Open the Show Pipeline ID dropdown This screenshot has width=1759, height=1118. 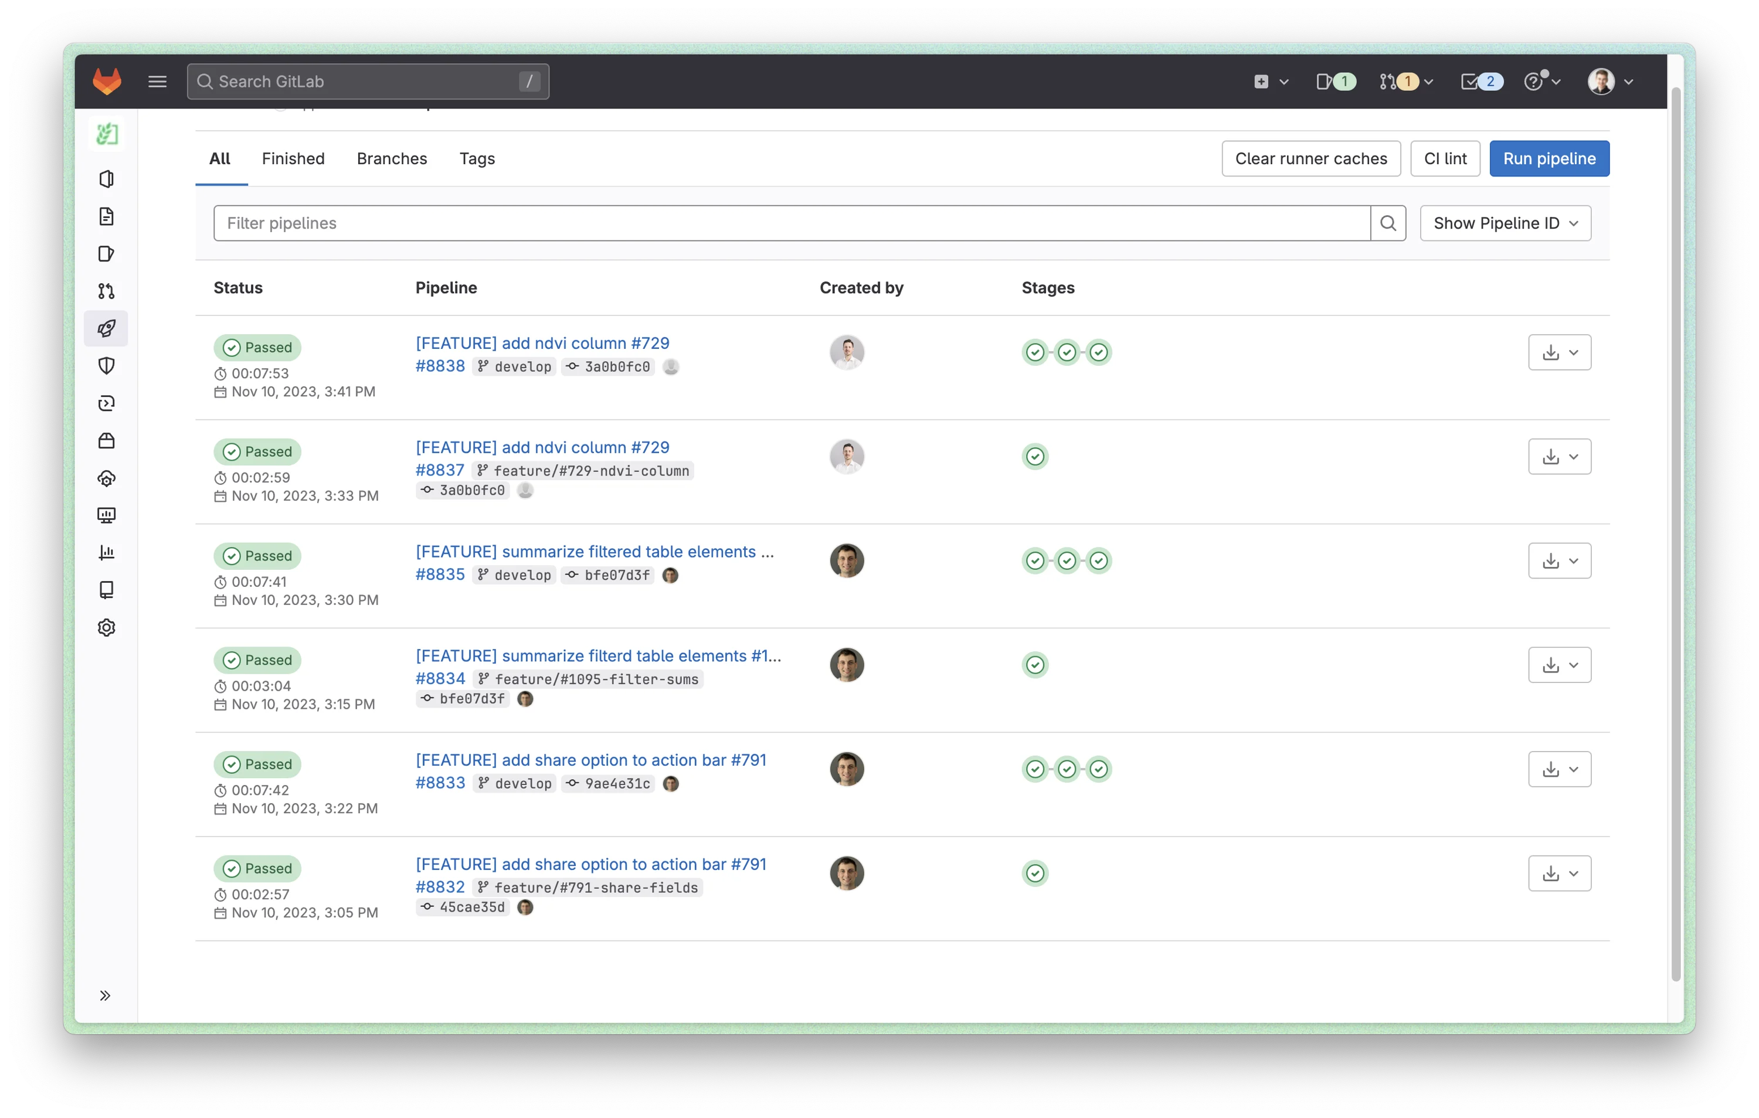[x=1506, y=223]
